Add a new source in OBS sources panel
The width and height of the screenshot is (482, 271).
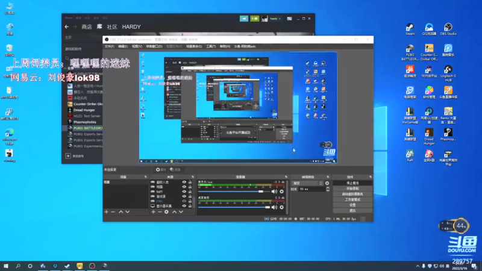[153, 212]
